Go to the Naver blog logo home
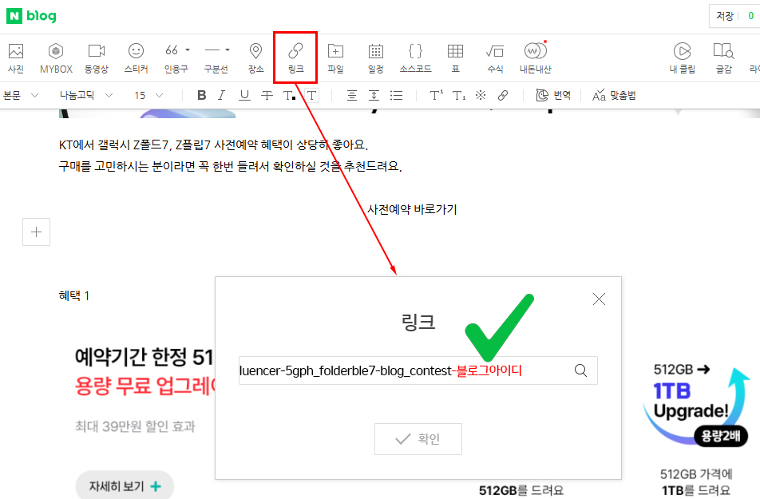The image size is (760, 499). [31, 16]
